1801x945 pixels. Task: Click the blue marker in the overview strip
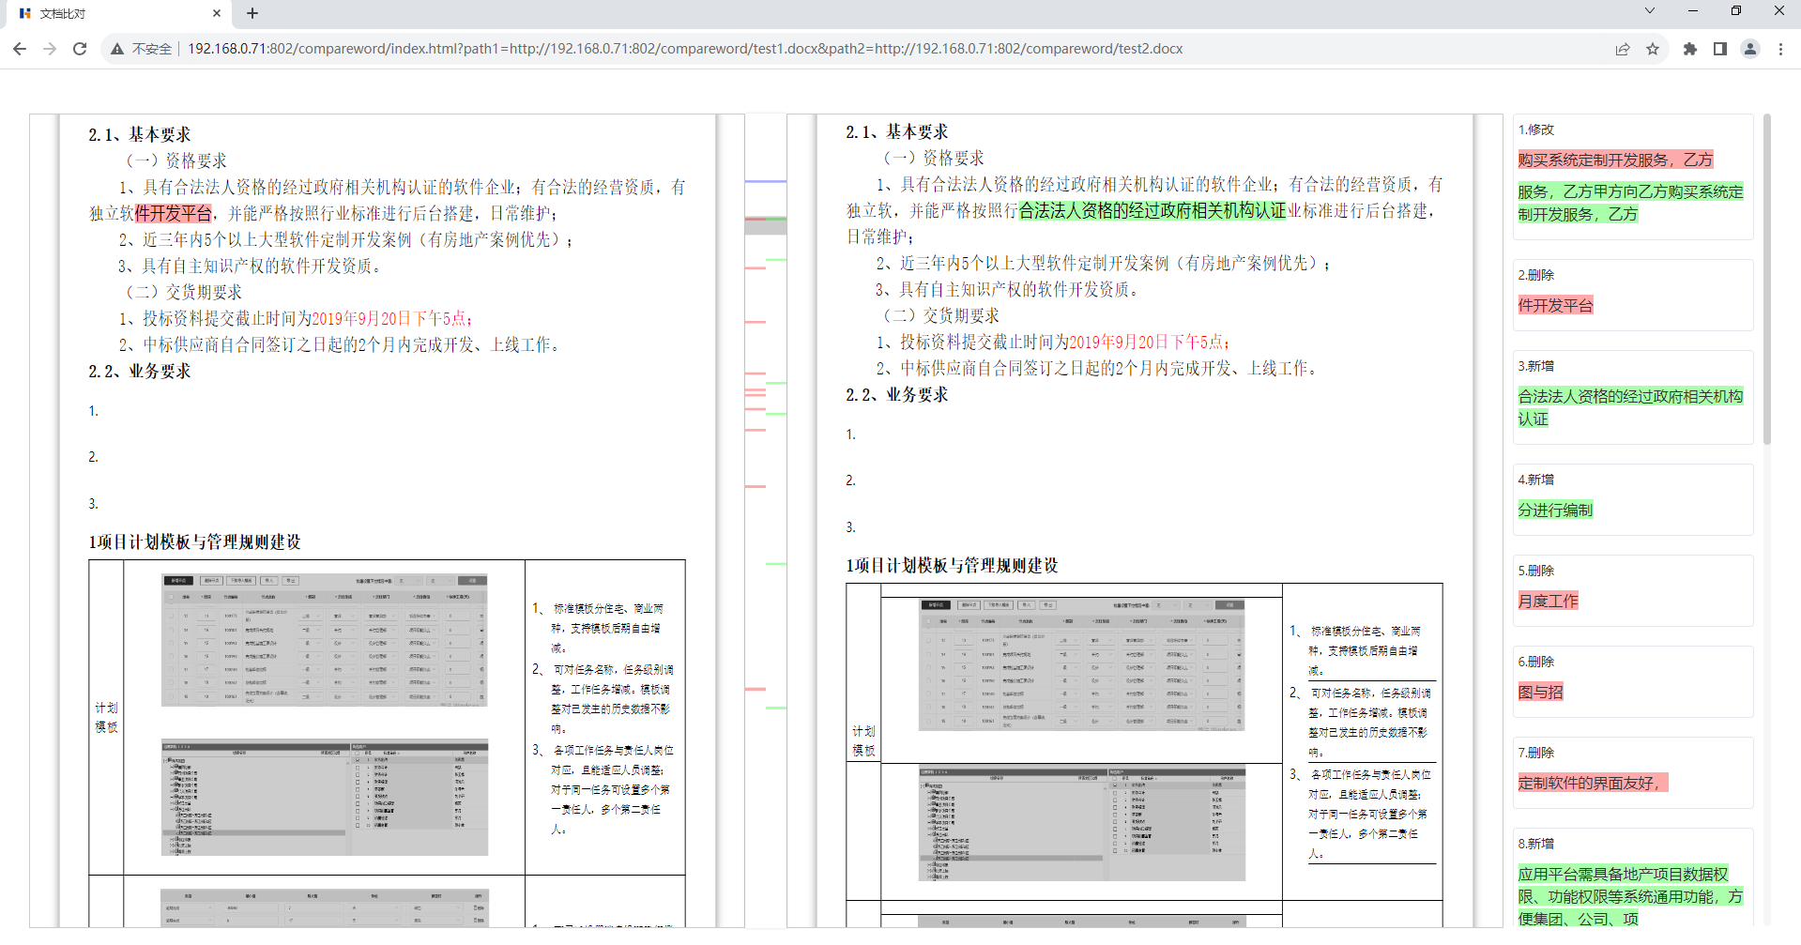(765, 181)
